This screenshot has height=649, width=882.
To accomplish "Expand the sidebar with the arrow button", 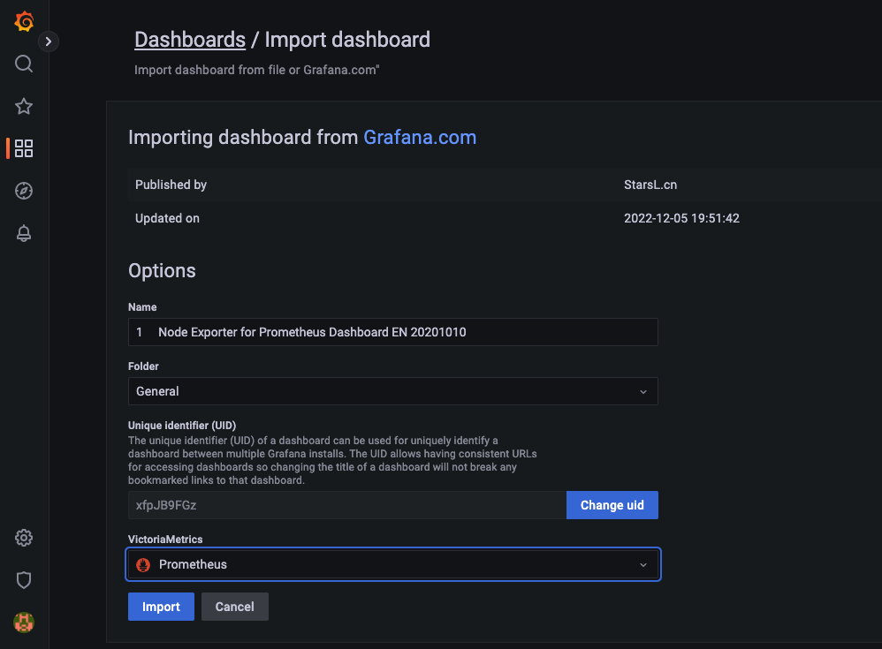I will pyautogui.click(x=49, y=41).
